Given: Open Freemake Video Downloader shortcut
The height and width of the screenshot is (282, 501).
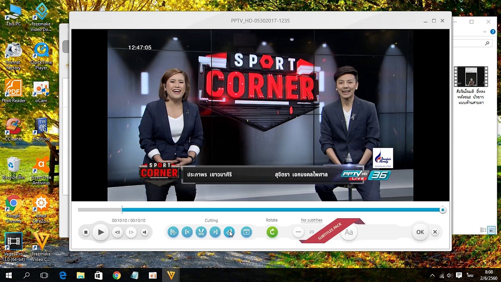Looking at the screenshot, I should (x=41, y=18).
